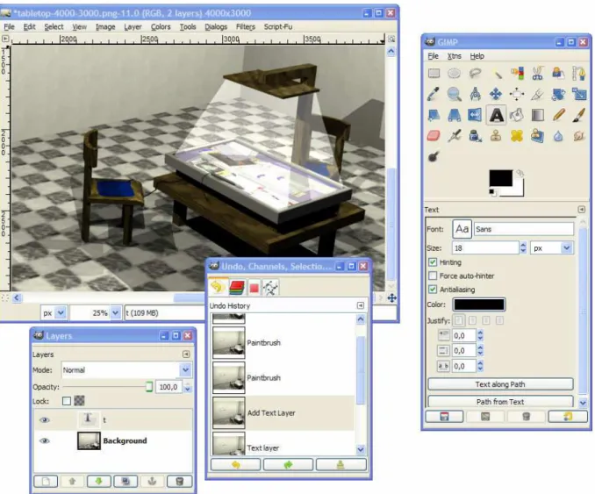Select the Paintbrush tool
Viewport: 595px width, 494px height.
click(x=578, y=115)
